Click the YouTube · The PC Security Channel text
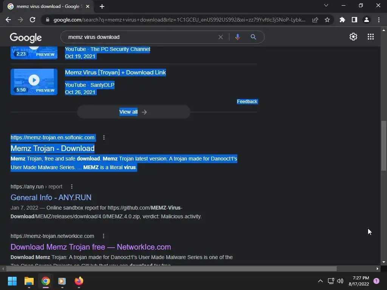The height and width of the screenshot is (290, 387). pyautogui.click(x=107, y=49)
